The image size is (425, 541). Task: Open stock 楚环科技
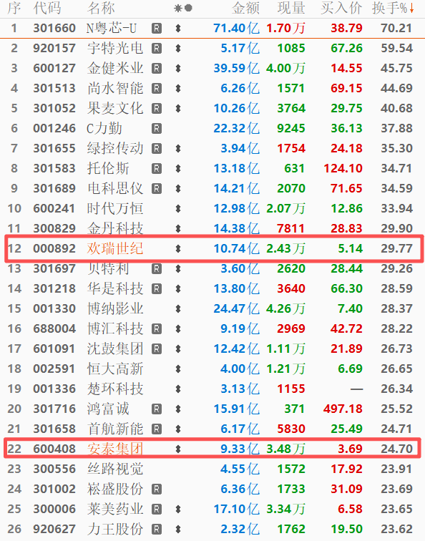coord(115,389)
